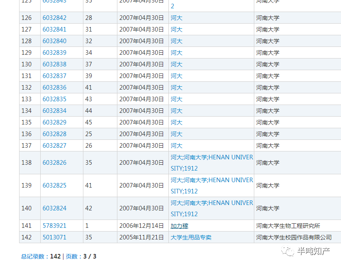The height and width of the screenshot is (266, 341).
Task: Click 河大 trademark name in row 126
Action: point(176,18)
